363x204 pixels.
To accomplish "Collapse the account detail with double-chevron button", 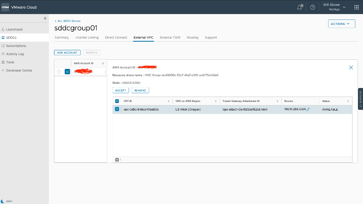I will 67,72.
